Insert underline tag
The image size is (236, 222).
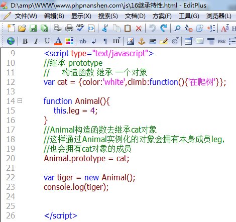(47, 41)
